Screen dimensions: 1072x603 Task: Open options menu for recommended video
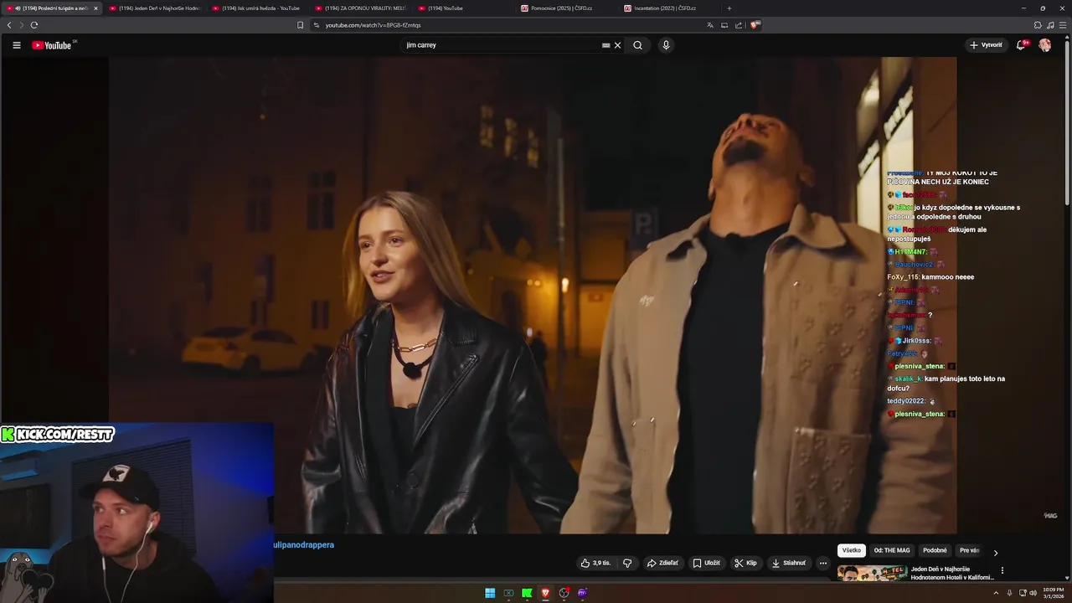pos(1002,570)
